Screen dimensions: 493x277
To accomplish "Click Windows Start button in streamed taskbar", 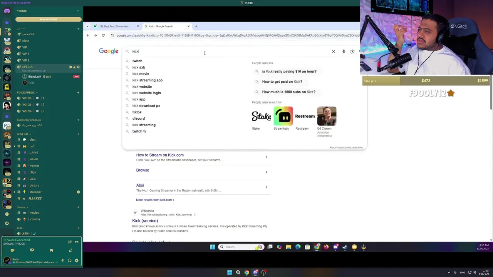I will (x=213, y=247).
